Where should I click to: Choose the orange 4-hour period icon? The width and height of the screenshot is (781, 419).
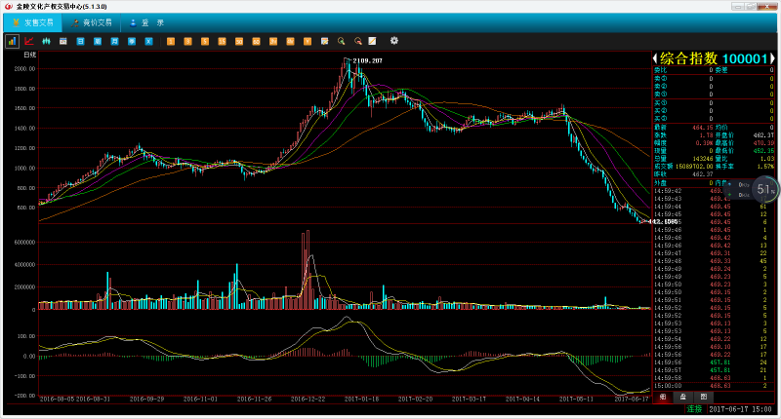[290, 41]
